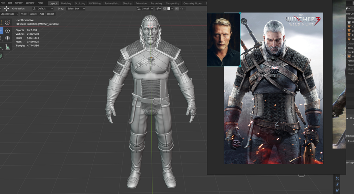The height and width of the screenshot is (194, 354).
Task: Open the Window menu
Action: tap(30, 3)
